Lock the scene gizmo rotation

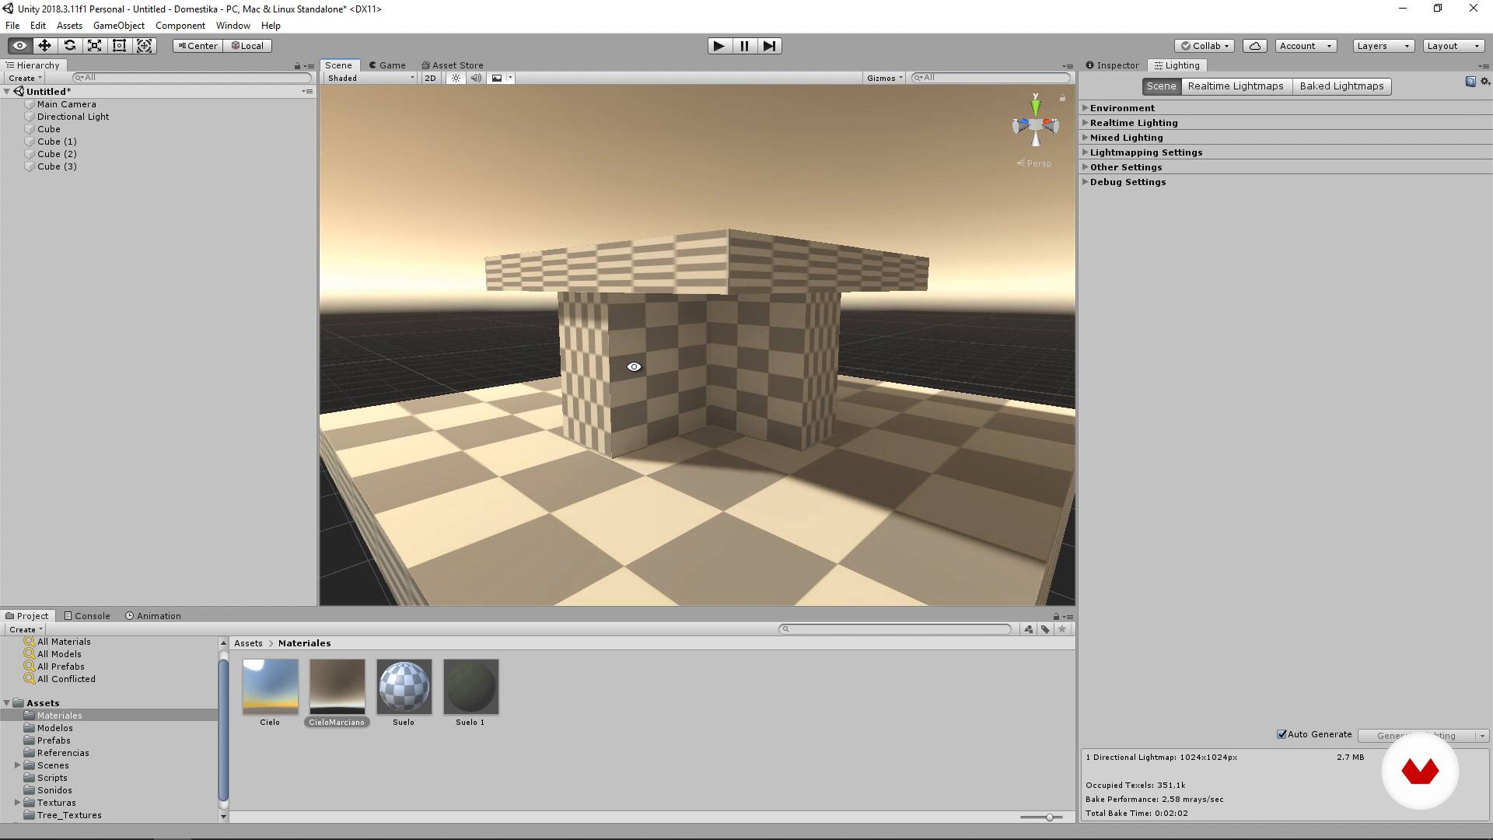[x=1062, y=98]
